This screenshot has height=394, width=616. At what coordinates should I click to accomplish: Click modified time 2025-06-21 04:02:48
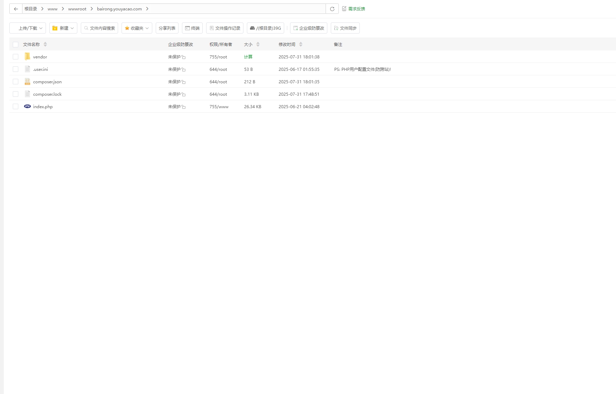299,107
